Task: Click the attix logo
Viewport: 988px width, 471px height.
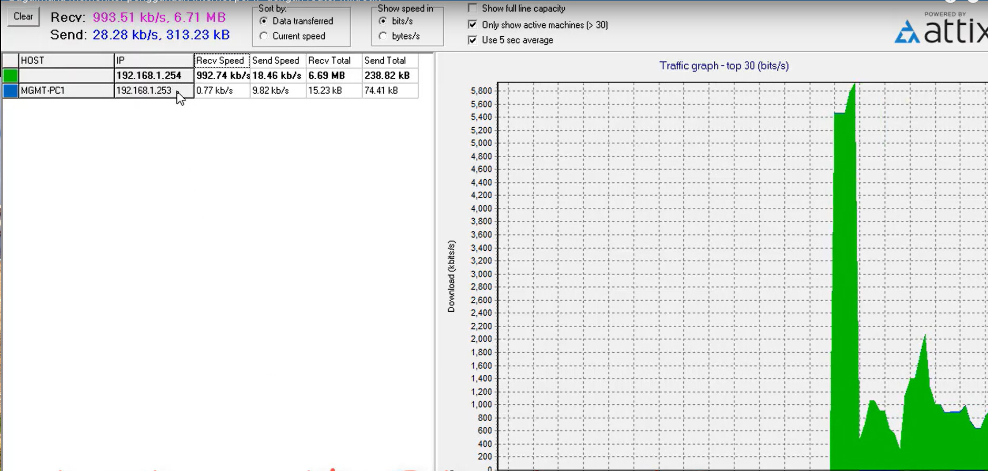Action: (x=941, y=29)
